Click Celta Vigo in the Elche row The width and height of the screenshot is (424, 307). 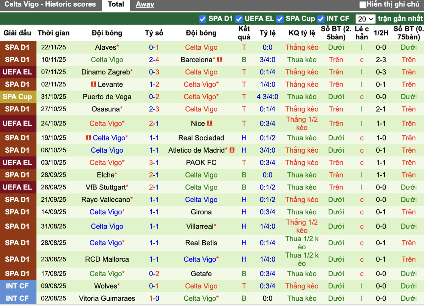pyautogui.click(x=201, y=175)
